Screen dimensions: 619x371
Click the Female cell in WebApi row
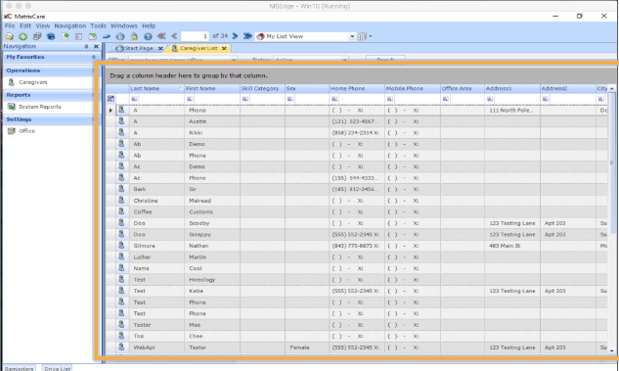click(x=307, y=348)
